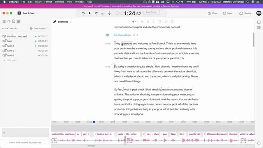Open the Controls menu
263x148 pixels.
pyautogui.click(x=59, y=2)
